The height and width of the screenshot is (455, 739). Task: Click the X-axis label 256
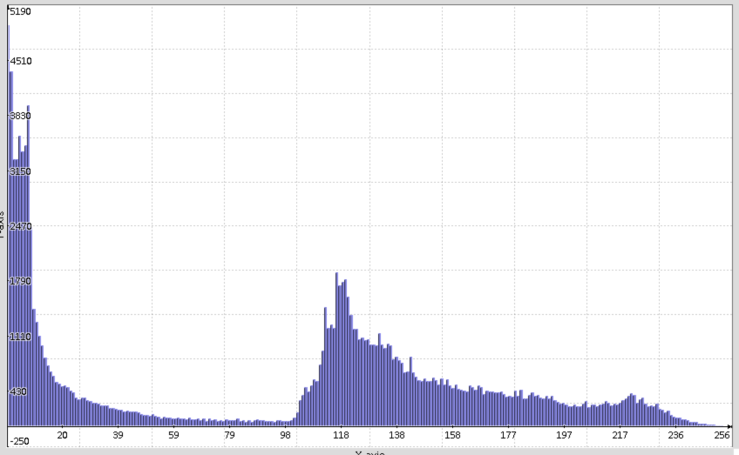coord(722,435)
